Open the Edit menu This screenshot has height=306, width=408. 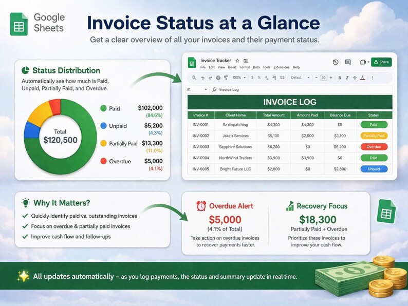click(212, 67)
